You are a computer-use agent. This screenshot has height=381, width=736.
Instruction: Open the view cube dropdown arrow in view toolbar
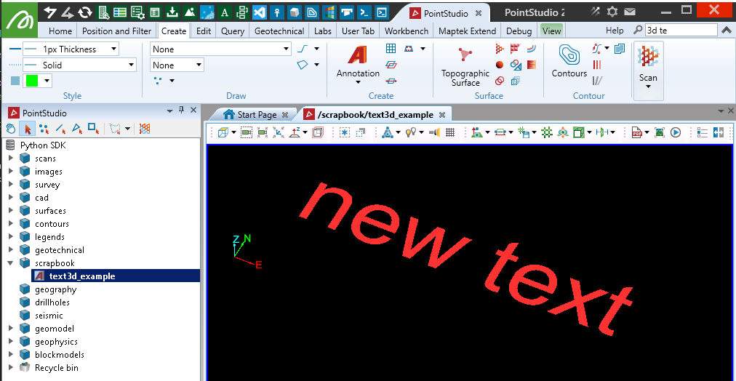(x=233, y=133)
